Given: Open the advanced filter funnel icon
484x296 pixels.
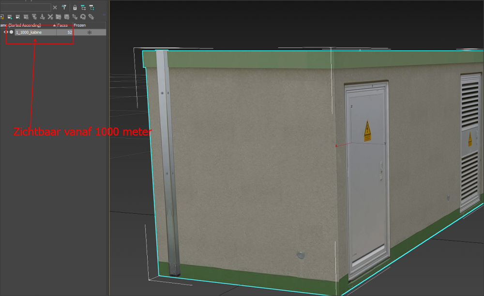Looking at the screenshot, I should [x=63, y=7].
